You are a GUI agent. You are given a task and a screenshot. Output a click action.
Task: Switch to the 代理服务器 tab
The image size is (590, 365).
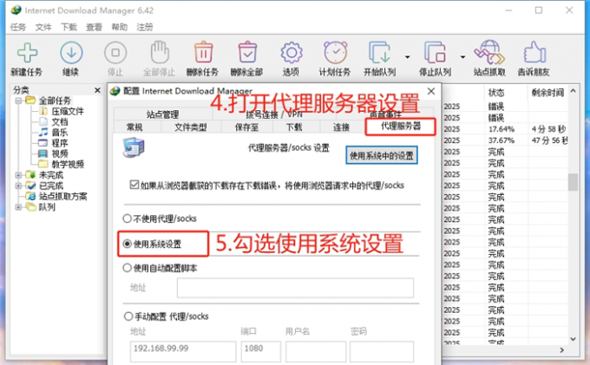click(400, 127)
